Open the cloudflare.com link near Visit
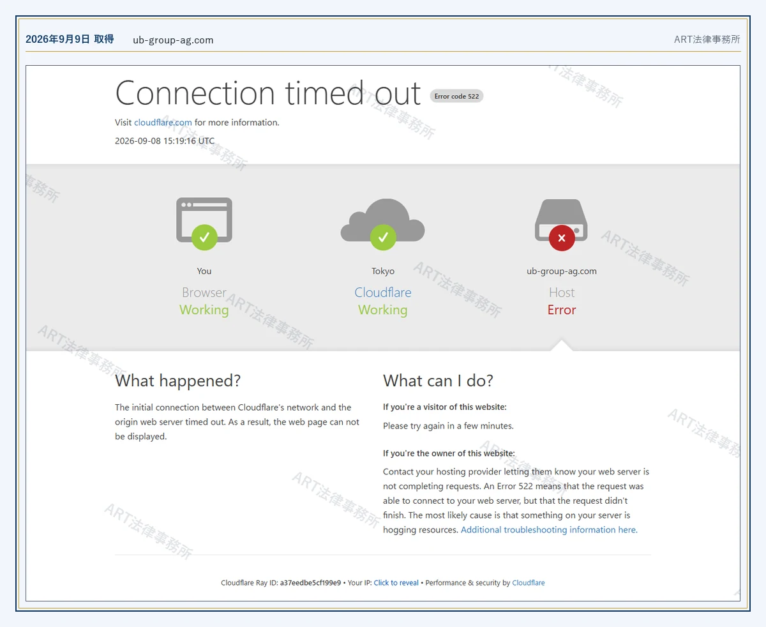766x627 pixels. pos(163,123)
